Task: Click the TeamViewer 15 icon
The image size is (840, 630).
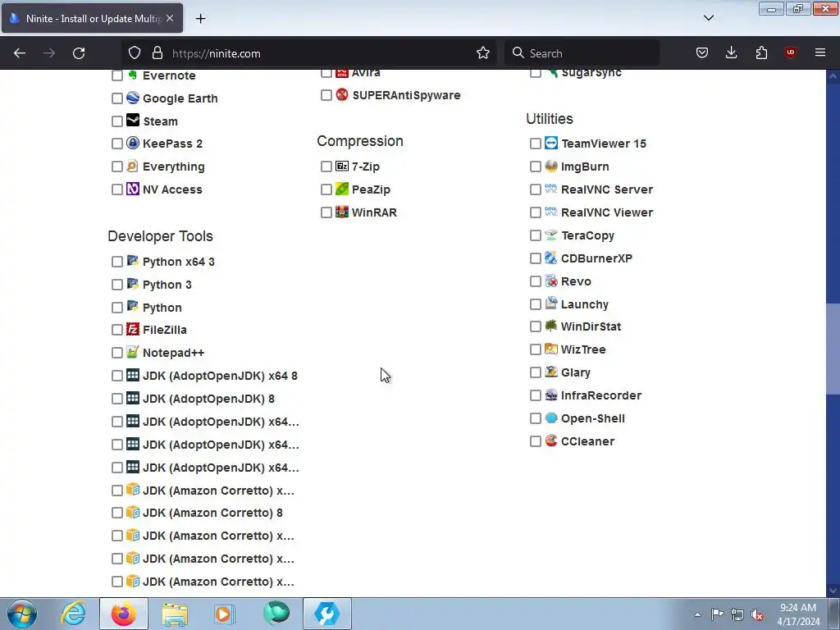Action: 551,143
